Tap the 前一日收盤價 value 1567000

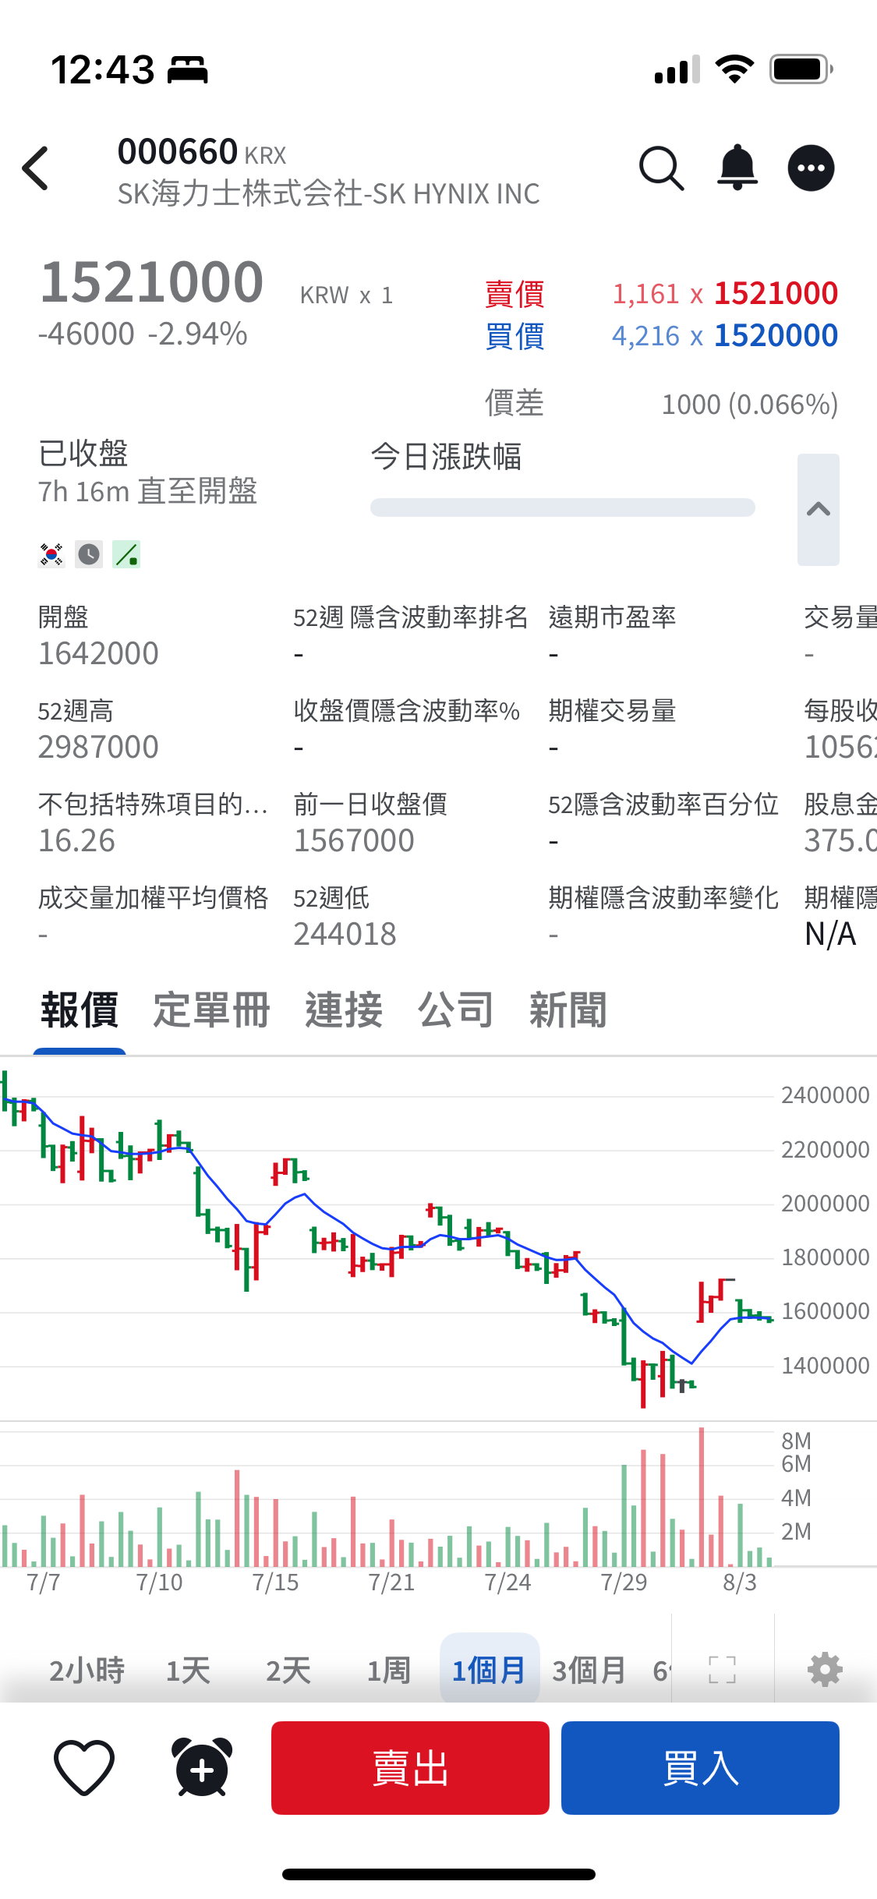(x=354, y=840)
